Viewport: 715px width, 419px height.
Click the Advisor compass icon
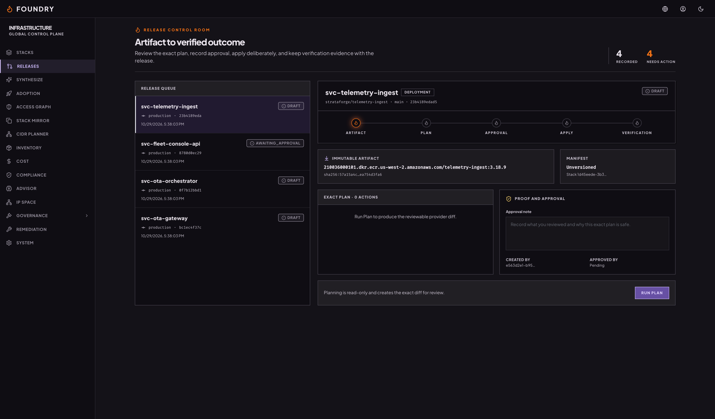click(9, 189)
